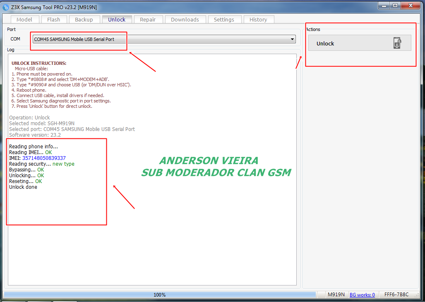Open the BG works: 0 link
Screen dimensions: 425x302
[x=362, y=295]
